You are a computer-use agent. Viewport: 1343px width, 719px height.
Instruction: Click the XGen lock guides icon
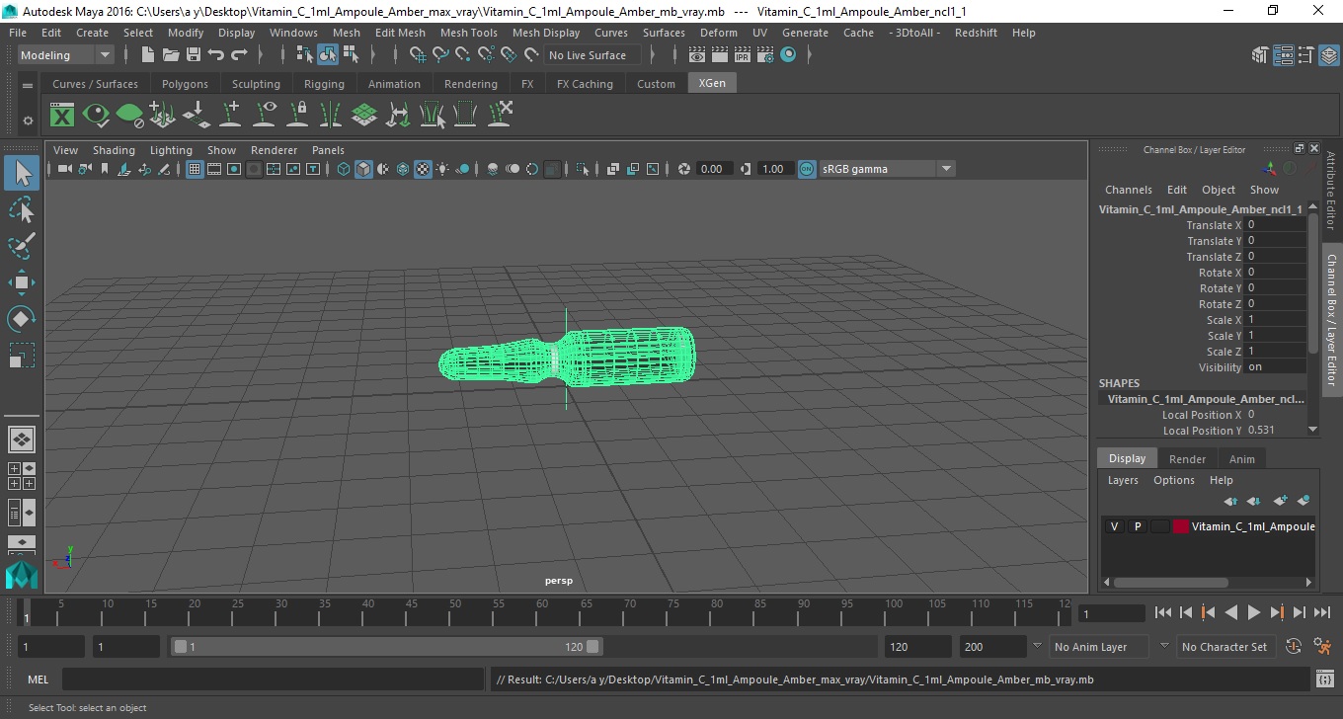(x=297, y=116)
